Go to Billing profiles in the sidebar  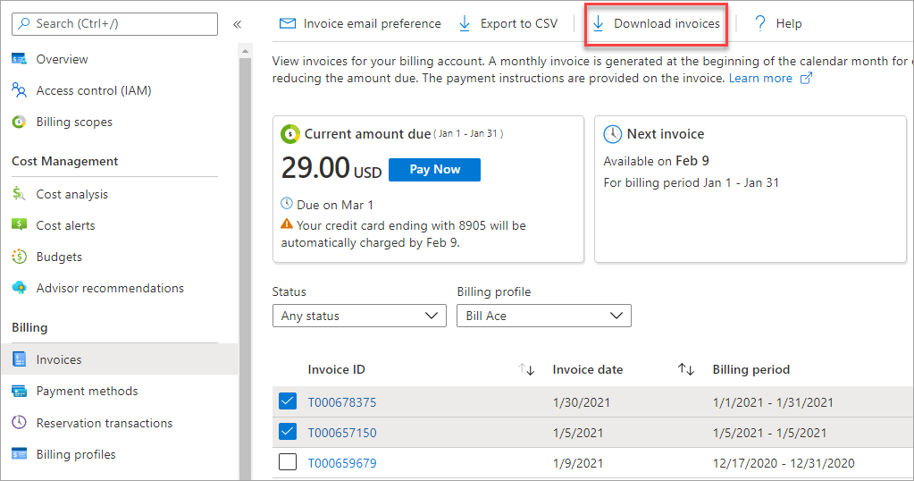(x=76, y=454)
